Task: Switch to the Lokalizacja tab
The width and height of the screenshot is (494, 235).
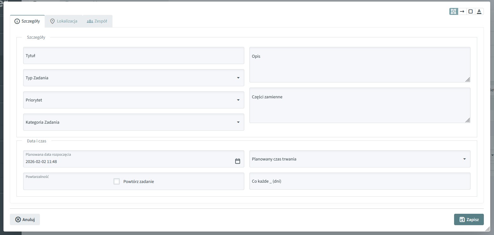Action: [x=64, y=21]
